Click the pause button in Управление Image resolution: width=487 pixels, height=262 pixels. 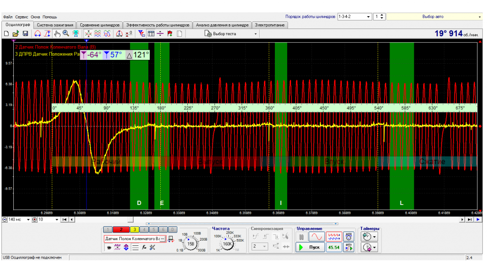(x=301, y=237)
